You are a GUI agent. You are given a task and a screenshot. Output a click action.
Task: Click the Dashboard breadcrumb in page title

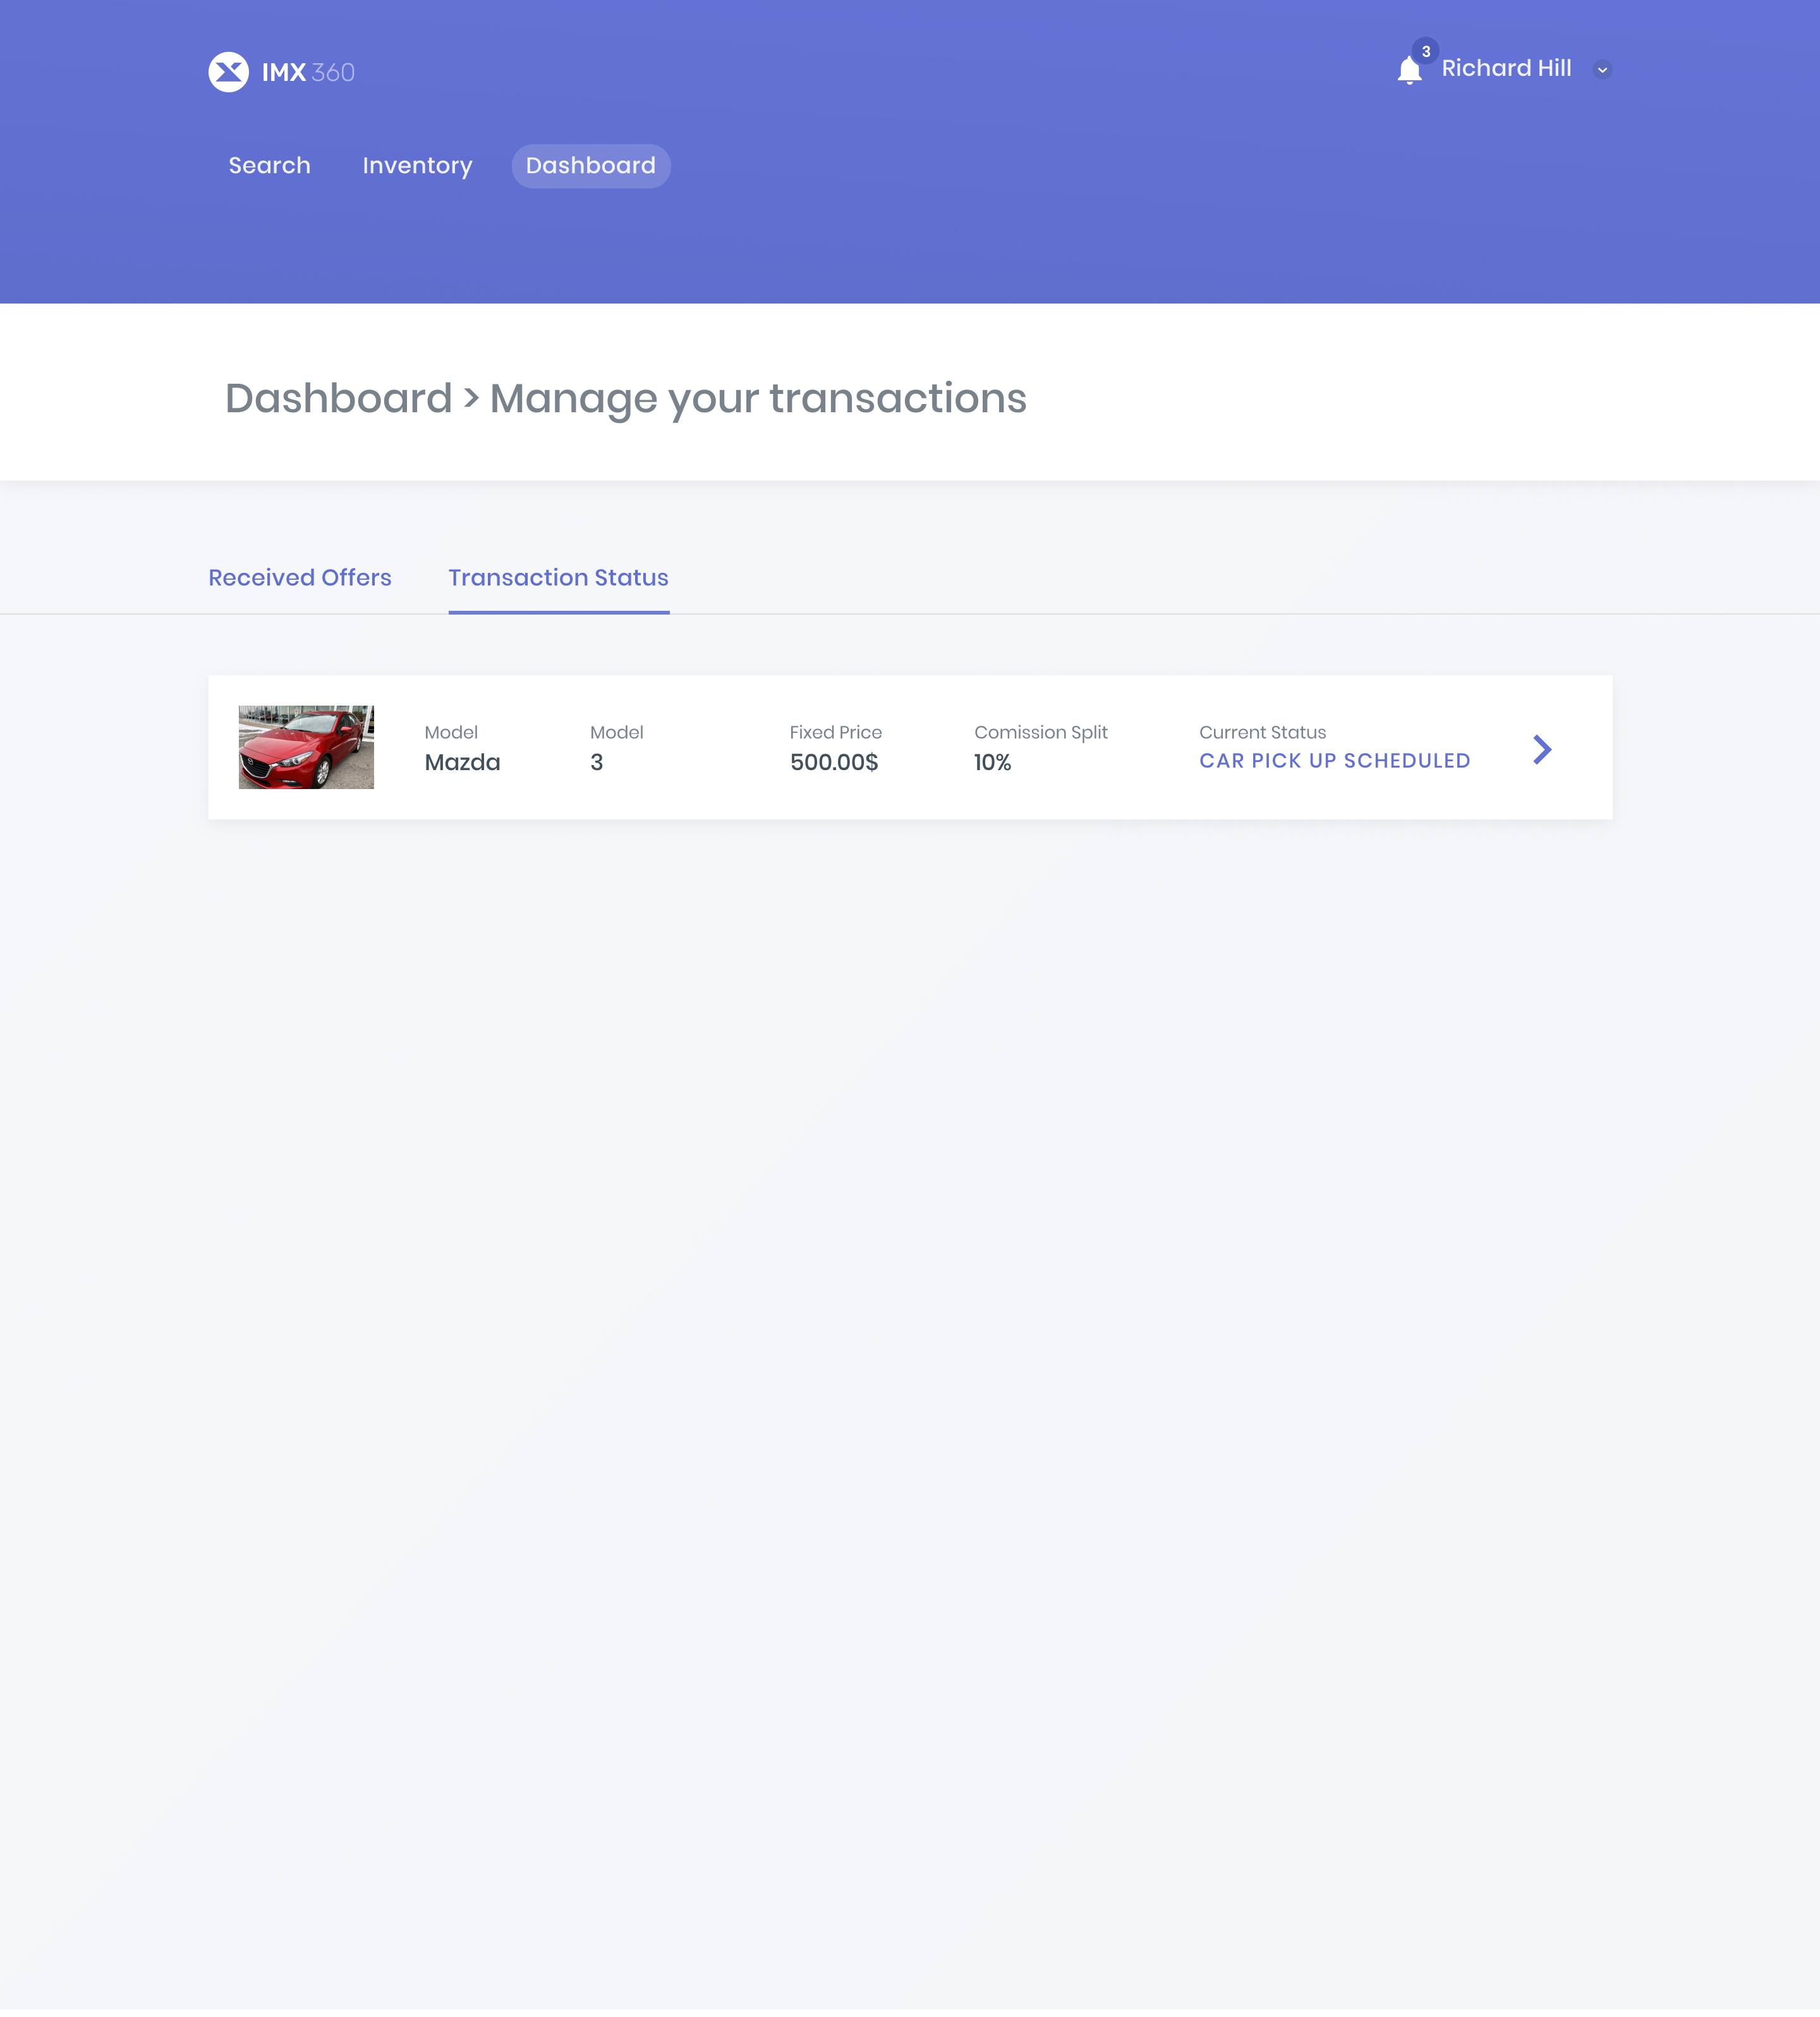pos(338,399)
